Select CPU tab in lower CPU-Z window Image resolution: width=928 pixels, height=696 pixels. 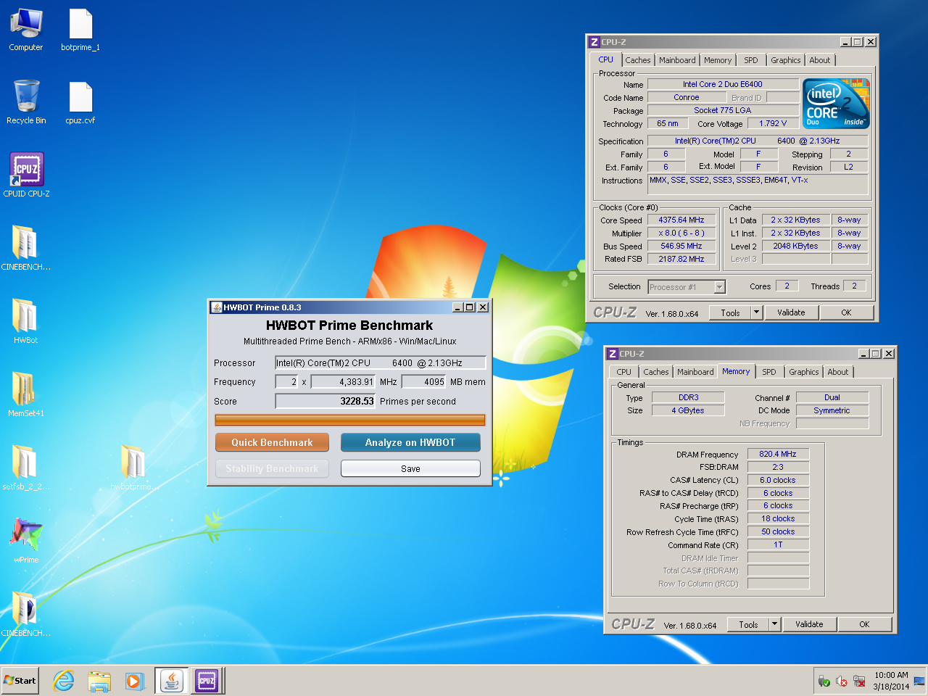click(623, 372)
